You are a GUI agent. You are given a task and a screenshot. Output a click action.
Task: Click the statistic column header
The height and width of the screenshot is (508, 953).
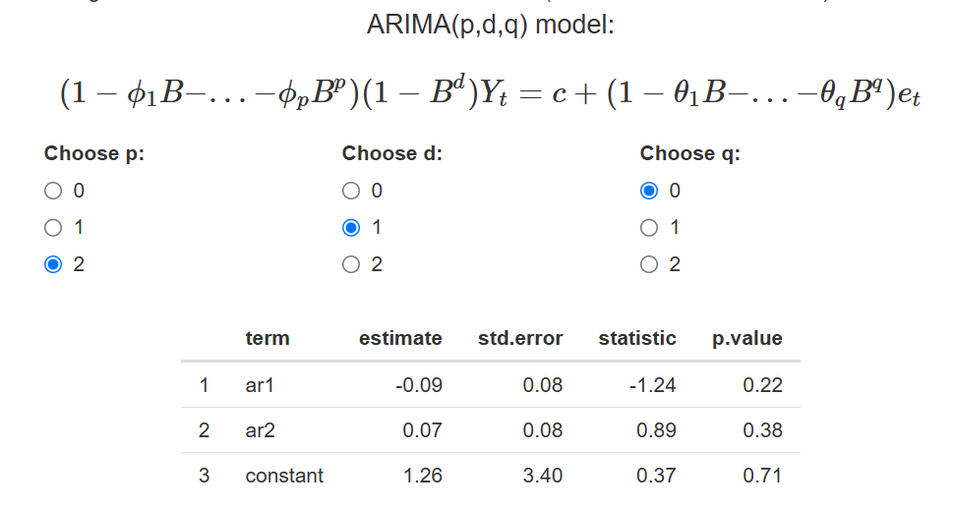tap(637, 338)
